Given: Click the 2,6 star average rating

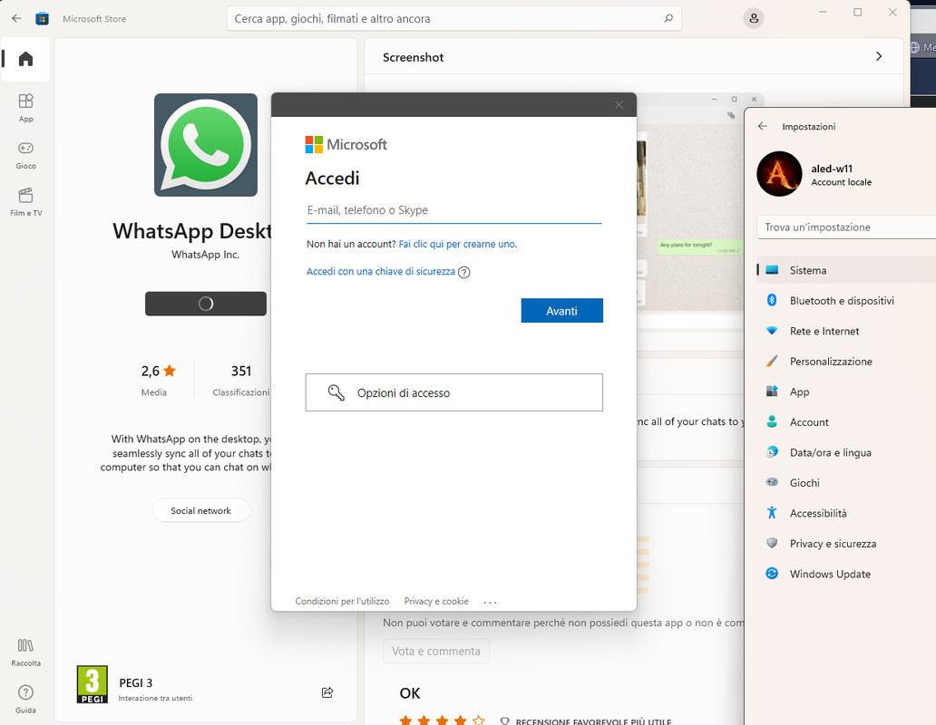Looking at the screenshot, I should point(158,372).
